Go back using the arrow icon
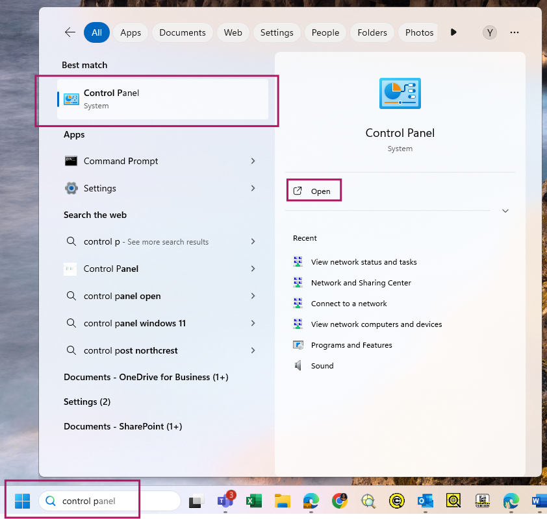Screen dimensions: 547x519 click(x=70, y=32)
